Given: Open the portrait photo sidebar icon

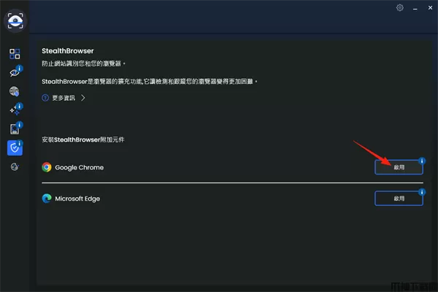Looking at the screenshot, I should click(15, 129).
